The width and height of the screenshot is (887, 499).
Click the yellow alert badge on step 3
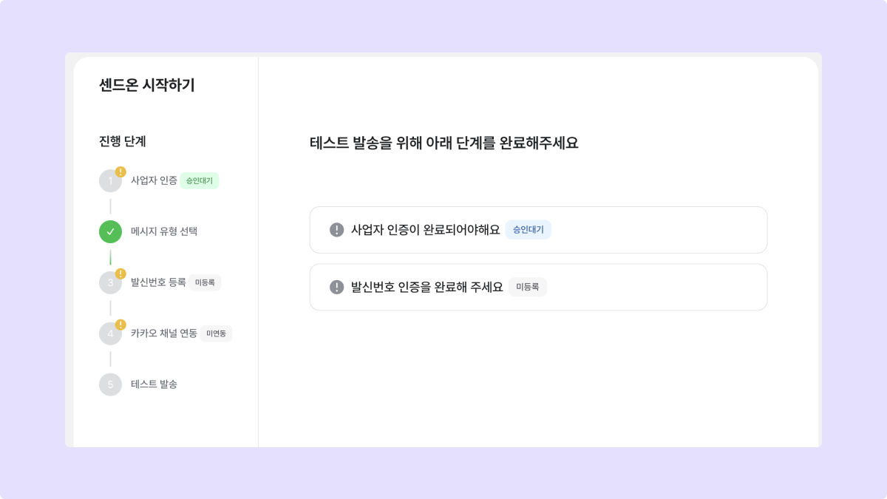(120, 274)
